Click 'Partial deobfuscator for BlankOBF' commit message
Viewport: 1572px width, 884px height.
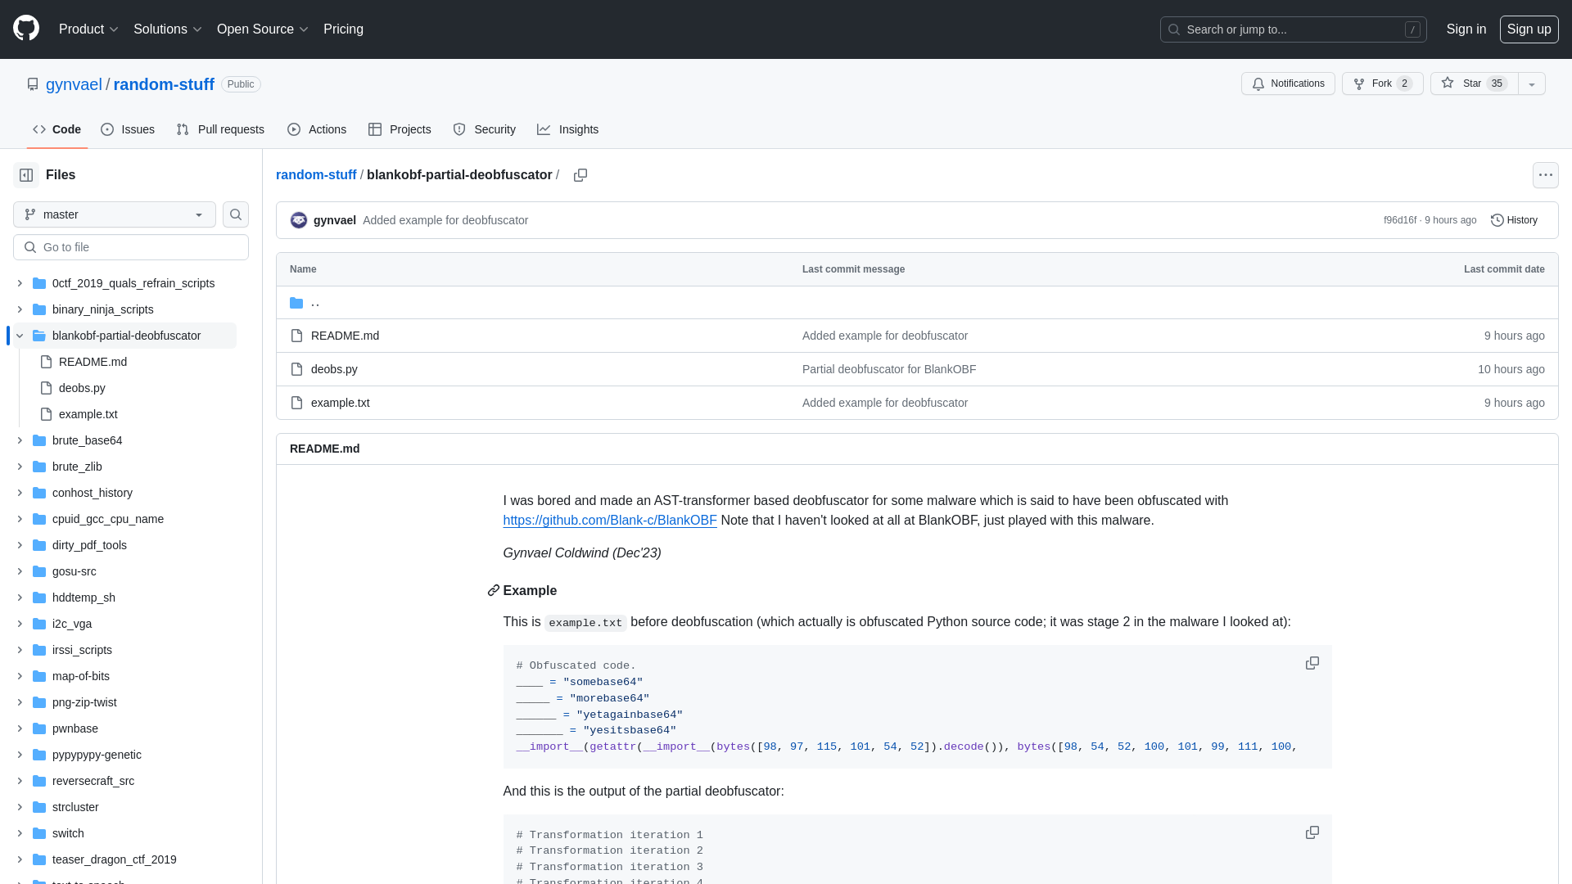point(889,369)
